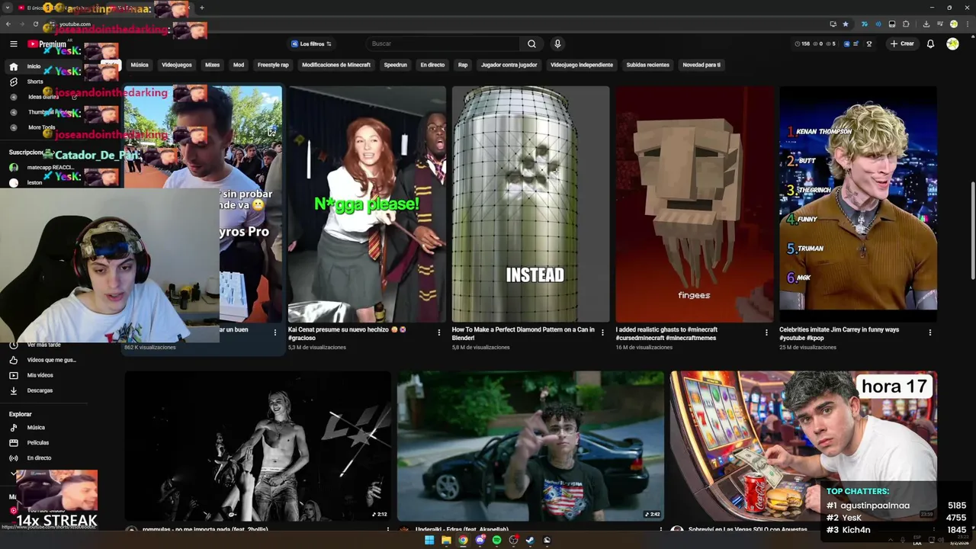Screen dimensions: 976x549
Task: Go back in Chrome
Action: point(8,24)
